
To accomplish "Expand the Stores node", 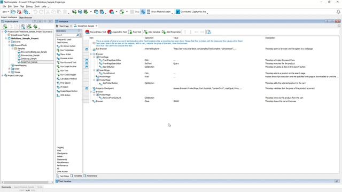I will point(9,72).
